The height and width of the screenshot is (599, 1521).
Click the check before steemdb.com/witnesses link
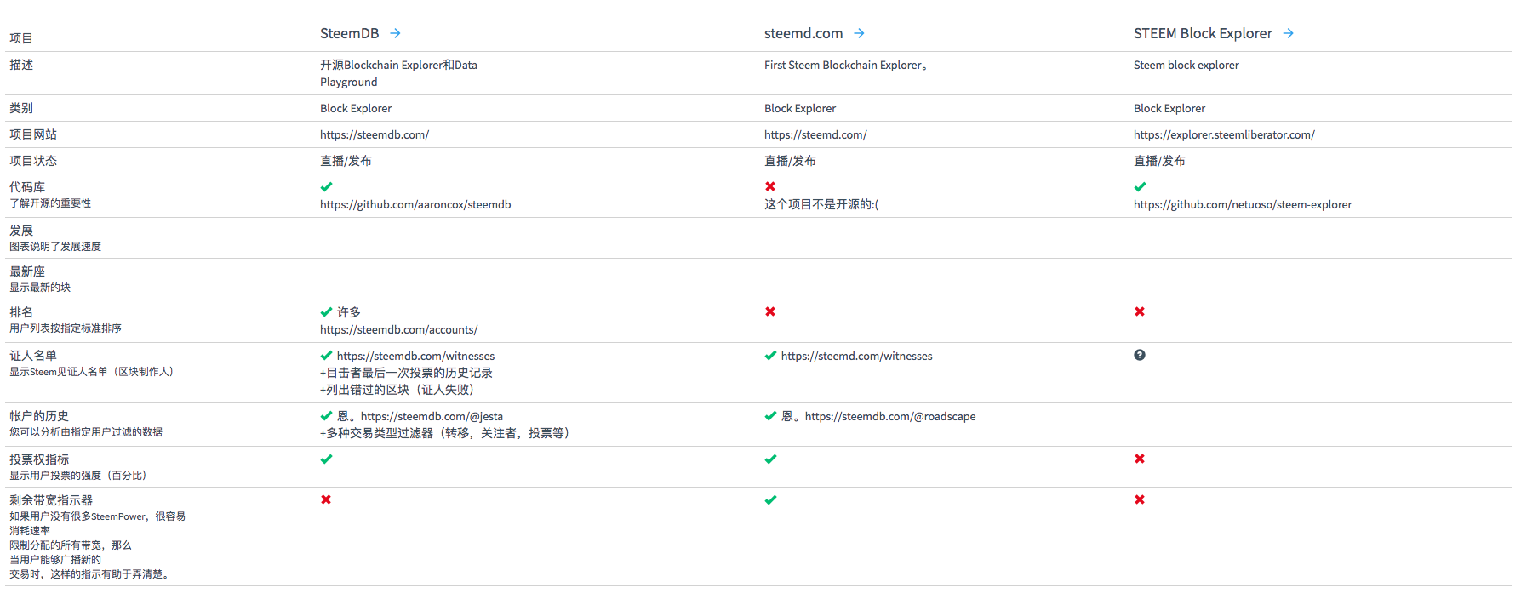(326, 356)
